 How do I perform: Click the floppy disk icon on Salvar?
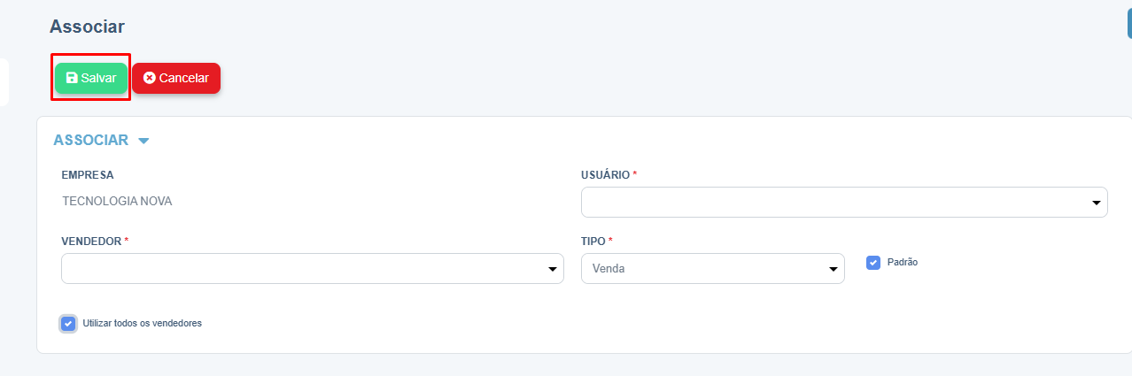(72, 78)
